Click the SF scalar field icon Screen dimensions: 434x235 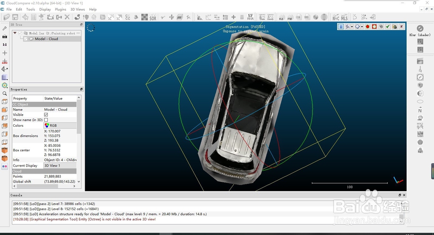point(250,17)
